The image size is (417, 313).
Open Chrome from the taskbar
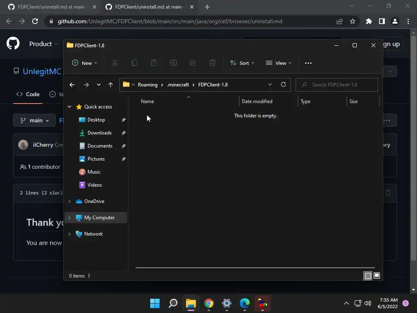tap(209, 303)
